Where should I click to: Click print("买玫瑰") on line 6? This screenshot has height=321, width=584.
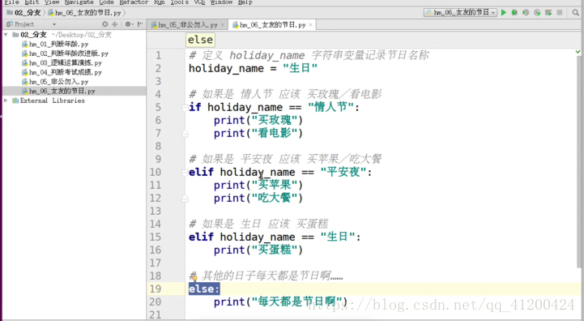258,121
